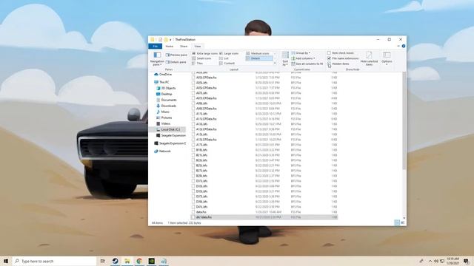Choose the Content layout
This screenshot has height=266, width=474.
click(227, 64)
